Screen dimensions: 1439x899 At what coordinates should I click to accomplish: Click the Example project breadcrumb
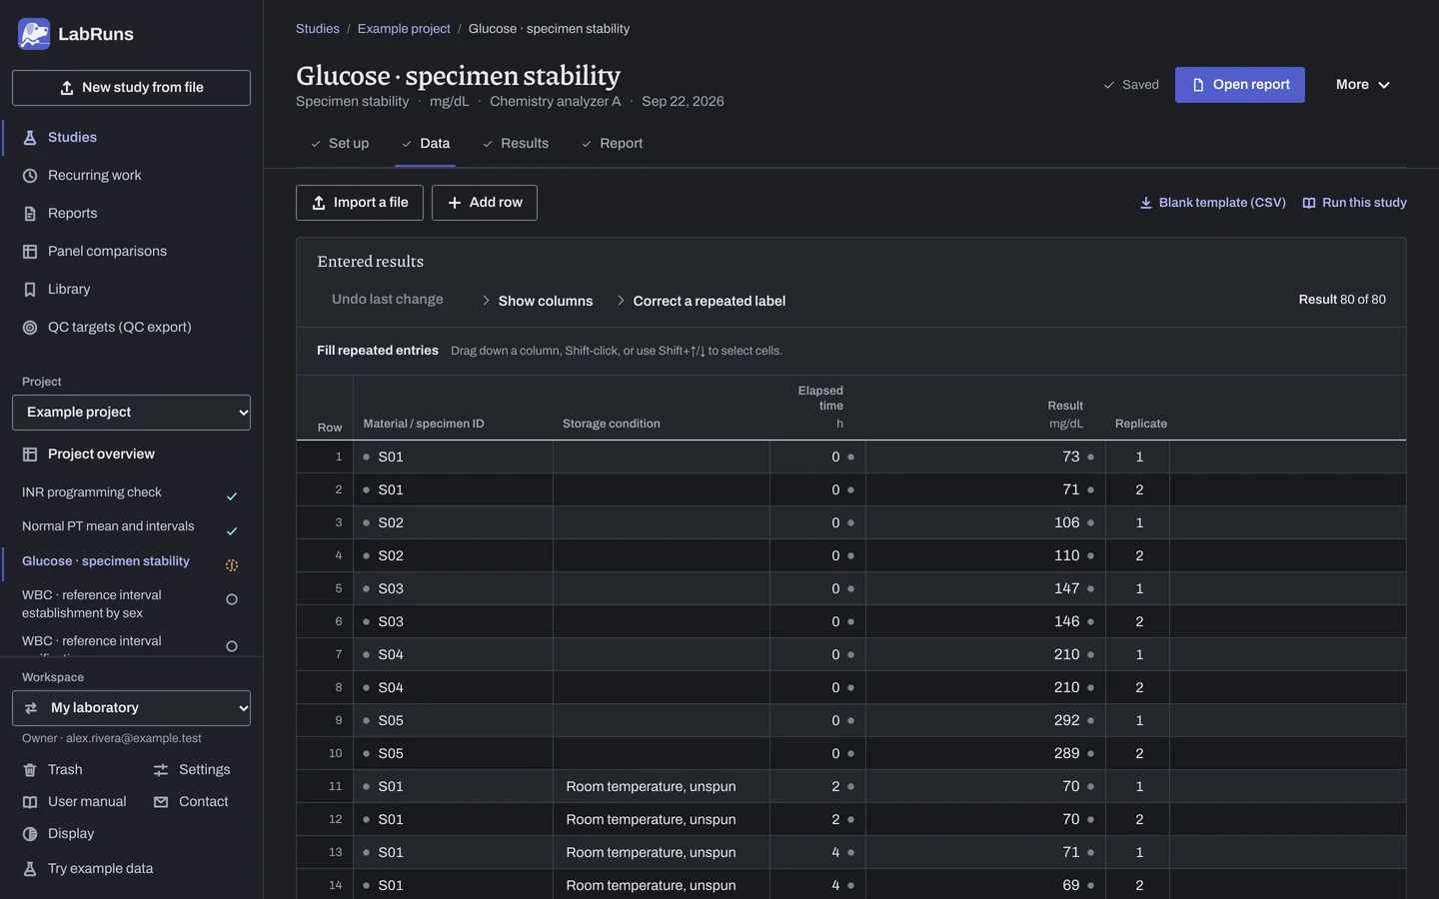click(404, 29)
